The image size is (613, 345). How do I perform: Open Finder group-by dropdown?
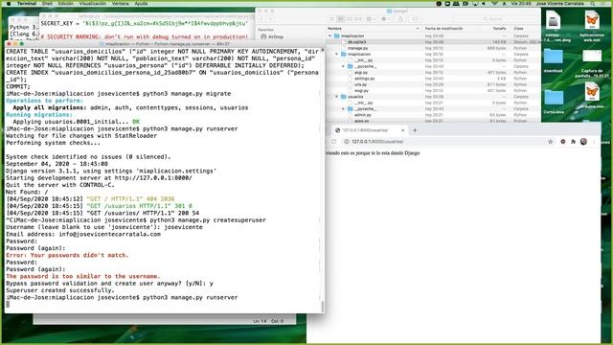371,19
